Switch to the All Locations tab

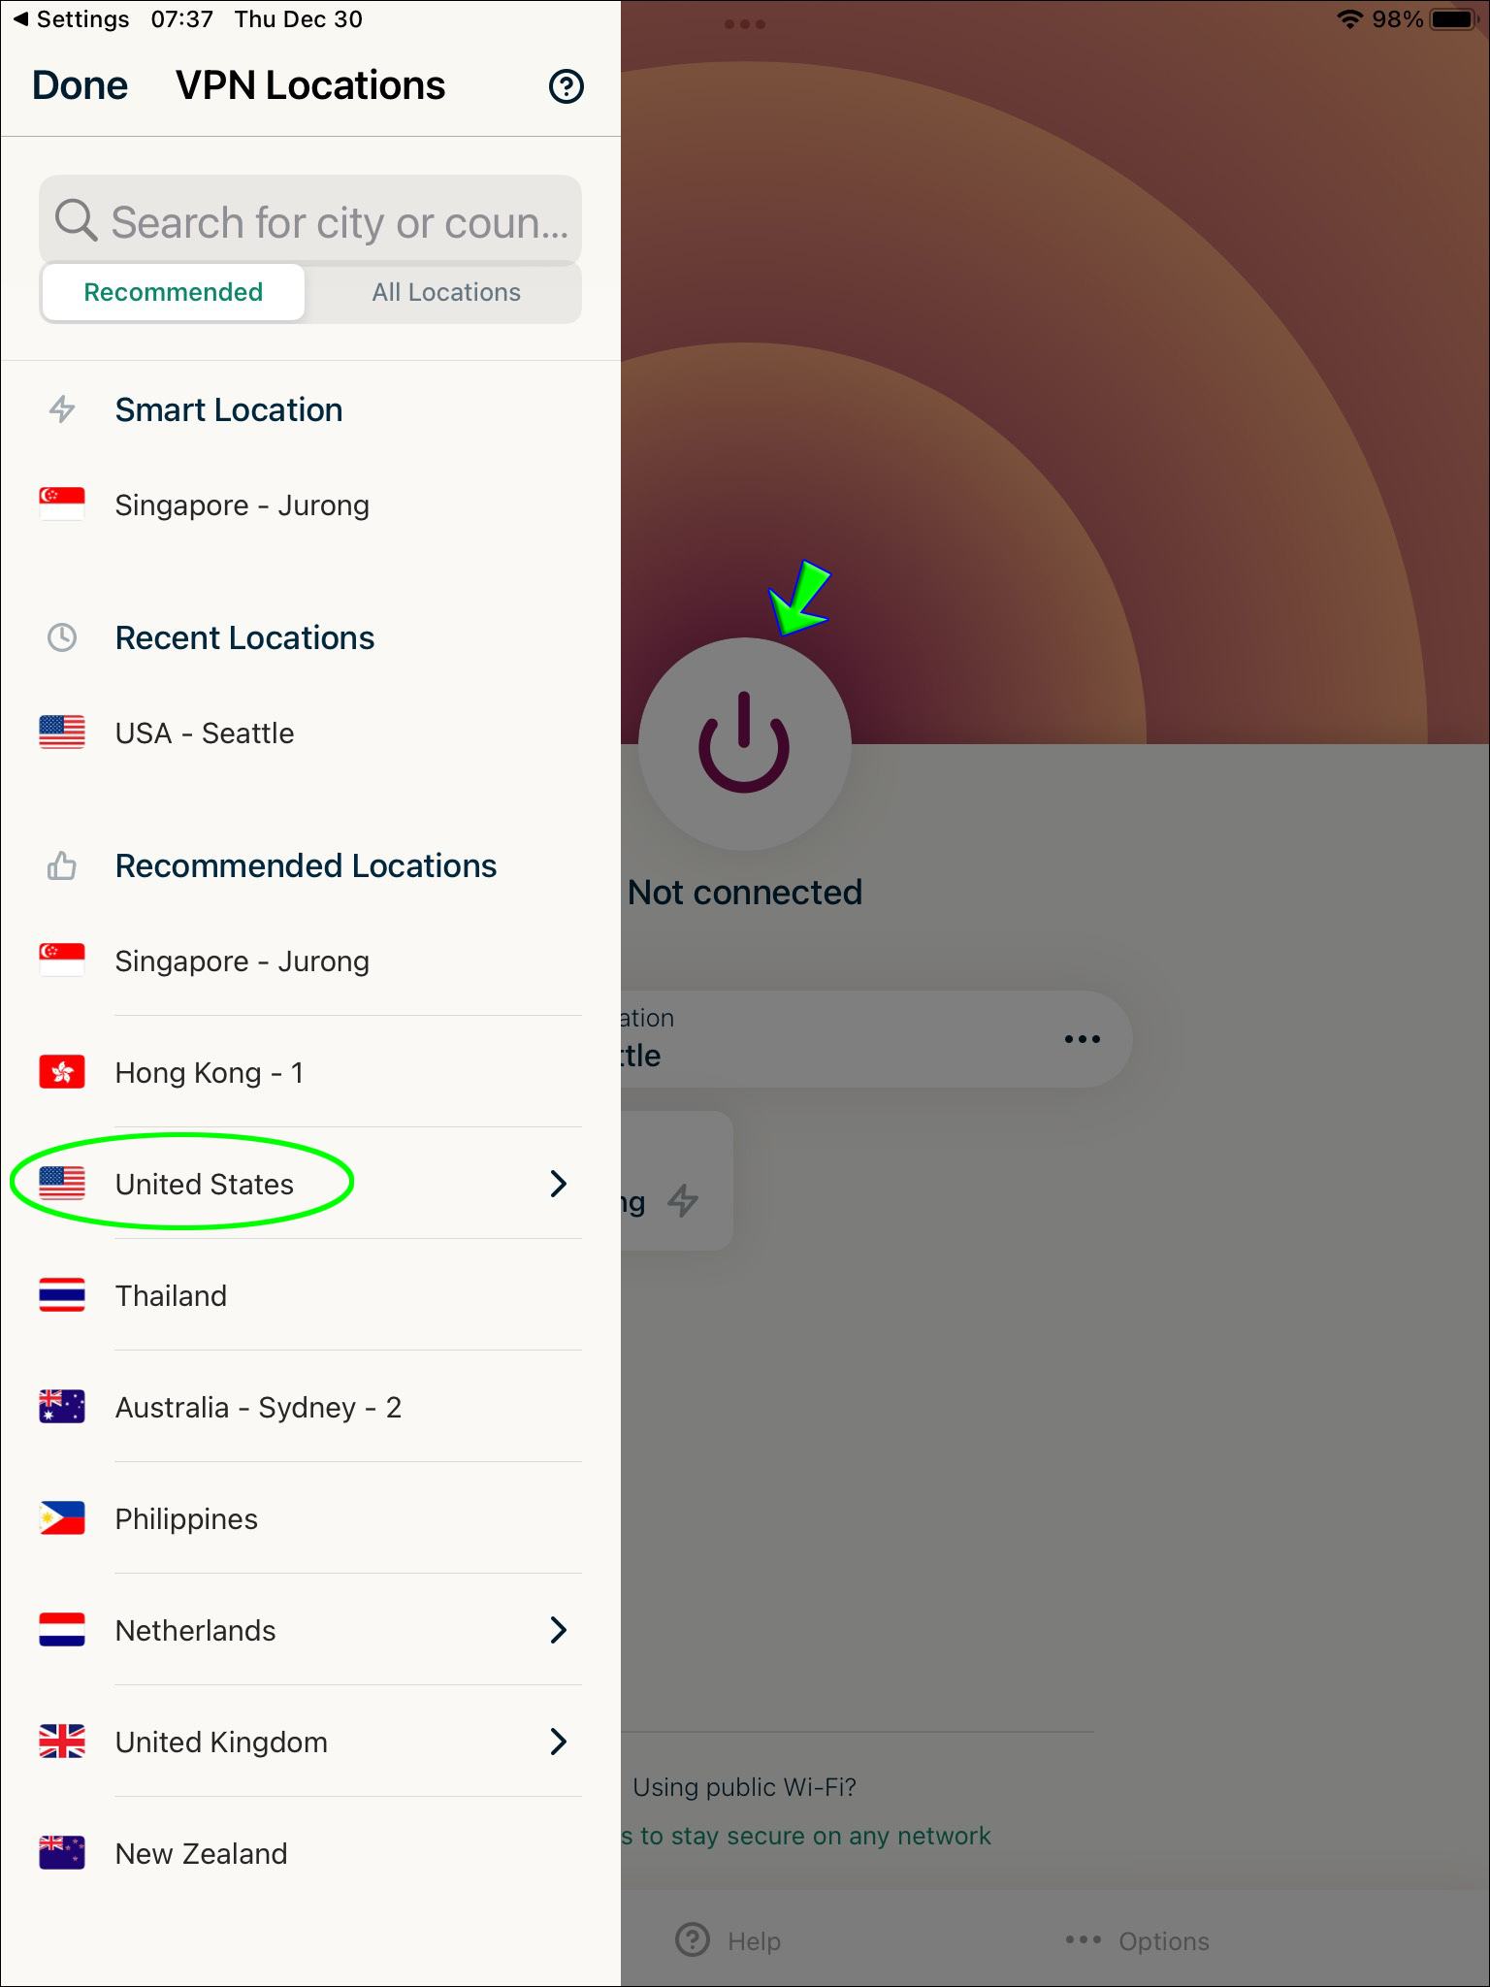446,292
